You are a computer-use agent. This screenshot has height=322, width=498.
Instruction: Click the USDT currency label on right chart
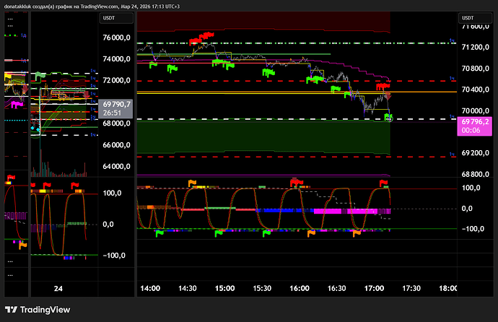coord(468,17)
